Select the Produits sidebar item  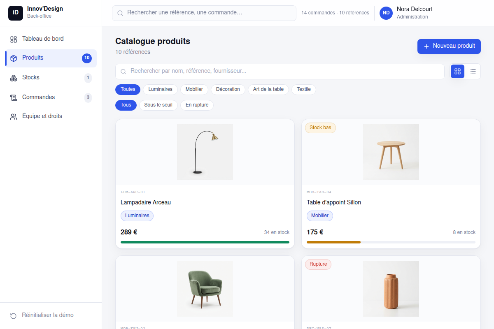click(x=51, y=58)
